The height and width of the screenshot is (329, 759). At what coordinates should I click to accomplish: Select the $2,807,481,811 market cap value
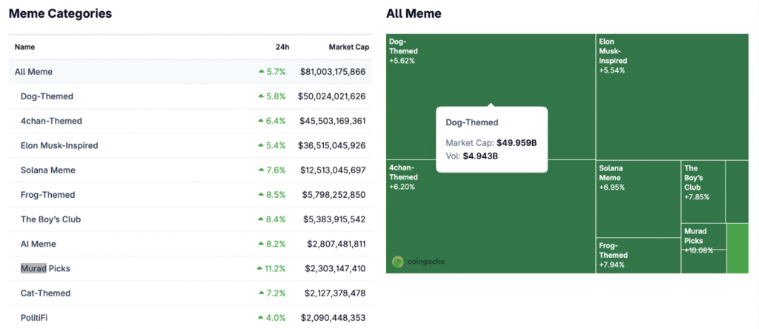click(x=337, y=245)
